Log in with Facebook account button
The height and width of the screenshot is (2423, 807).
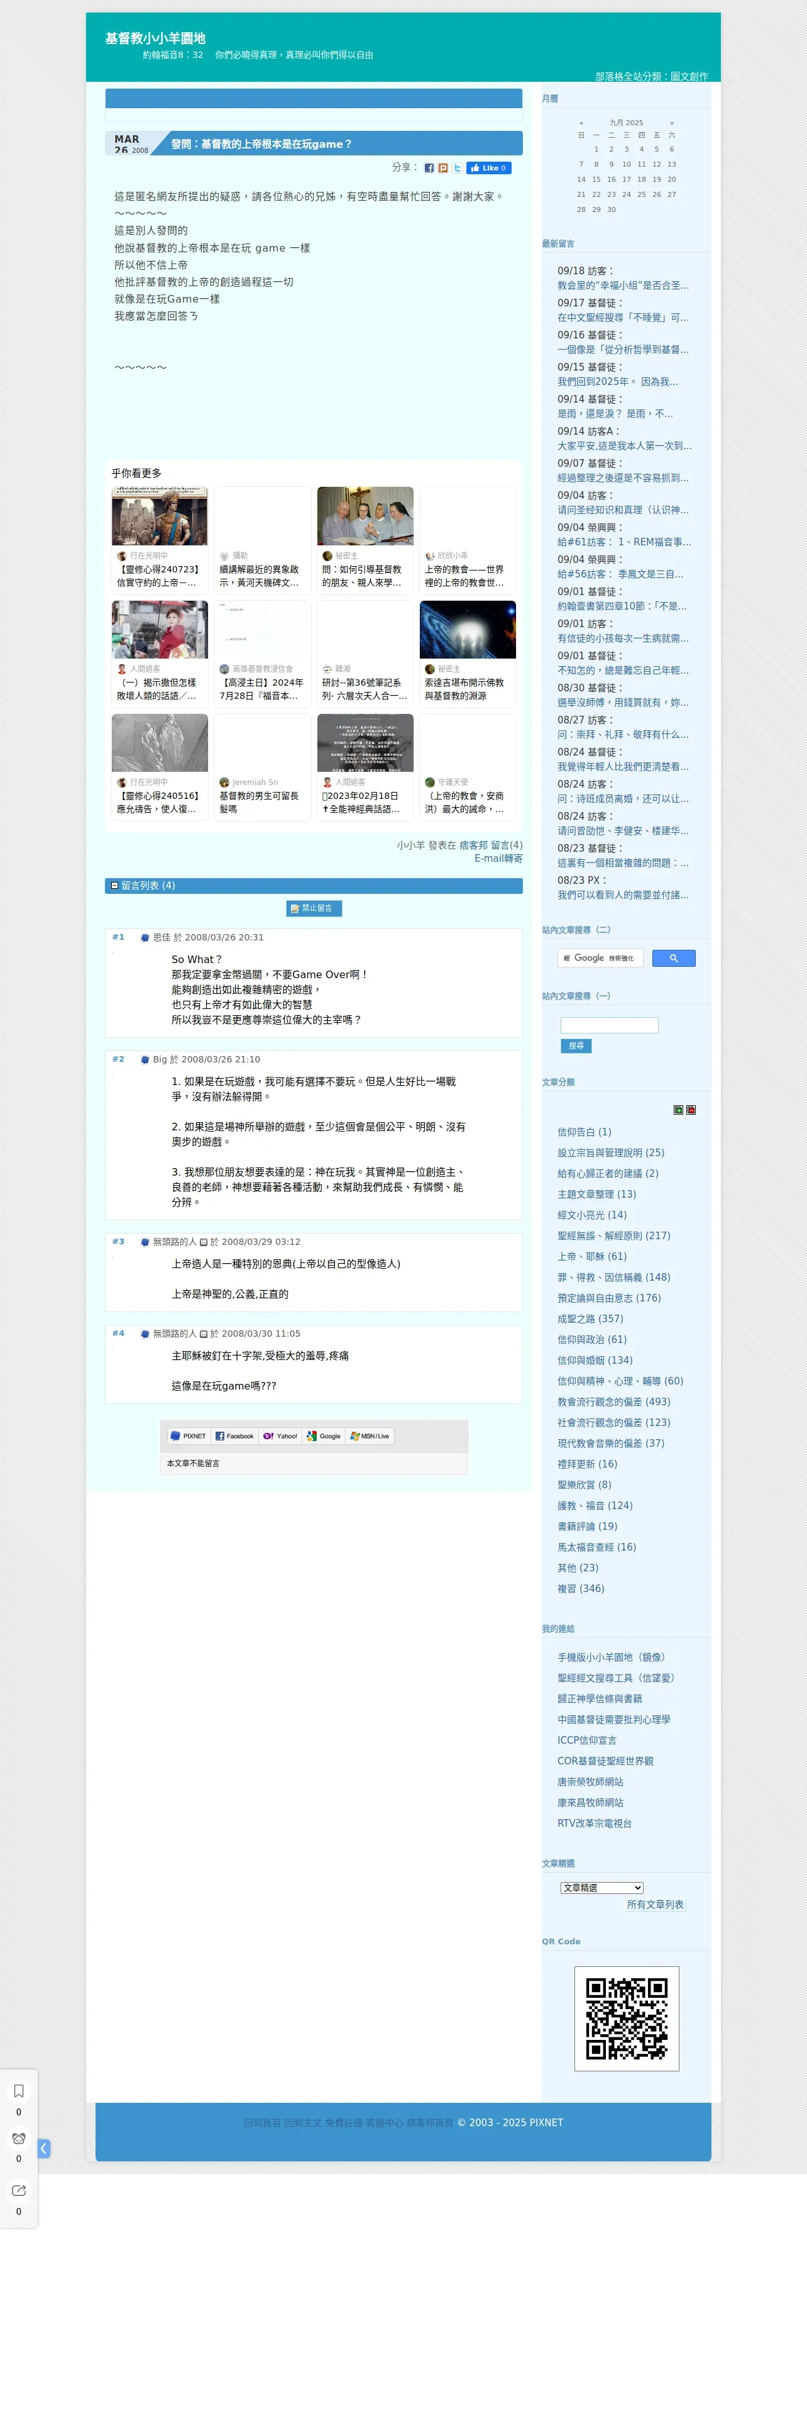(235, 1435)
